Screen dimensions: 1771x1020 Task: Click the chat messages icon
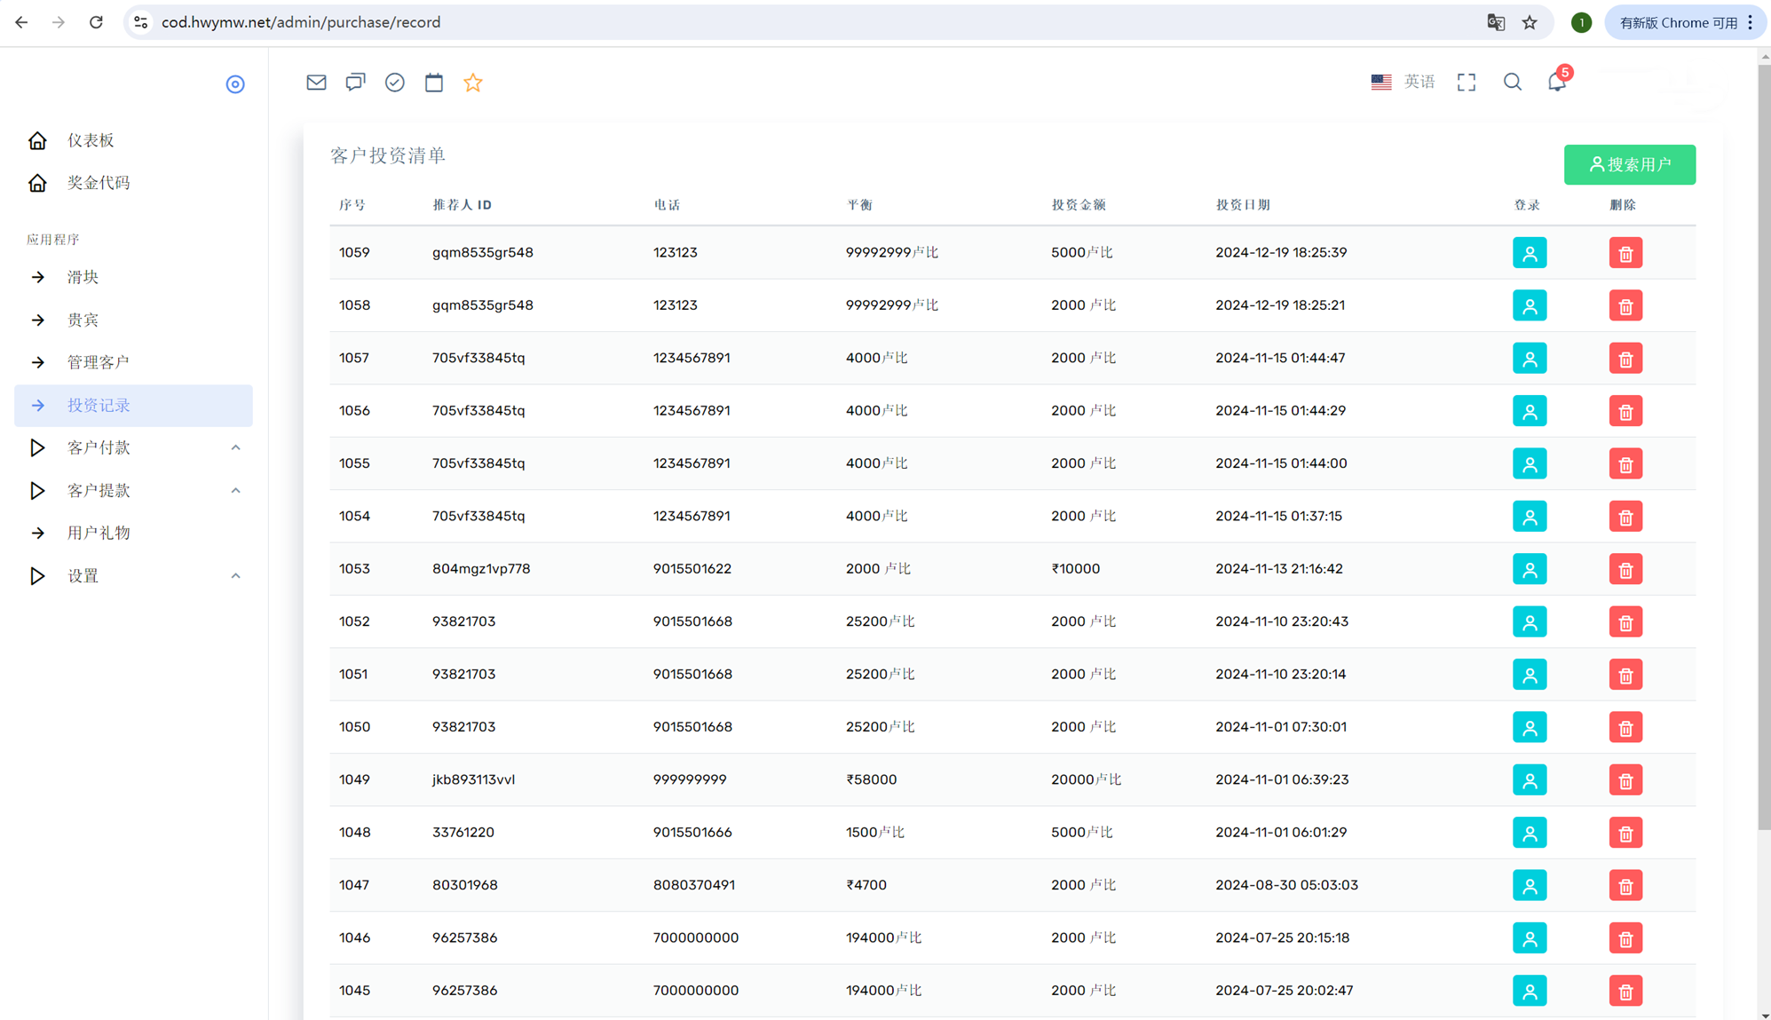pyautogui.click(x=355, y=83)
